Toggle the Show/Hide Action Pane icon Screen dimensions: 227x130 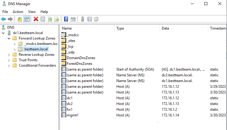pos(73,19)
